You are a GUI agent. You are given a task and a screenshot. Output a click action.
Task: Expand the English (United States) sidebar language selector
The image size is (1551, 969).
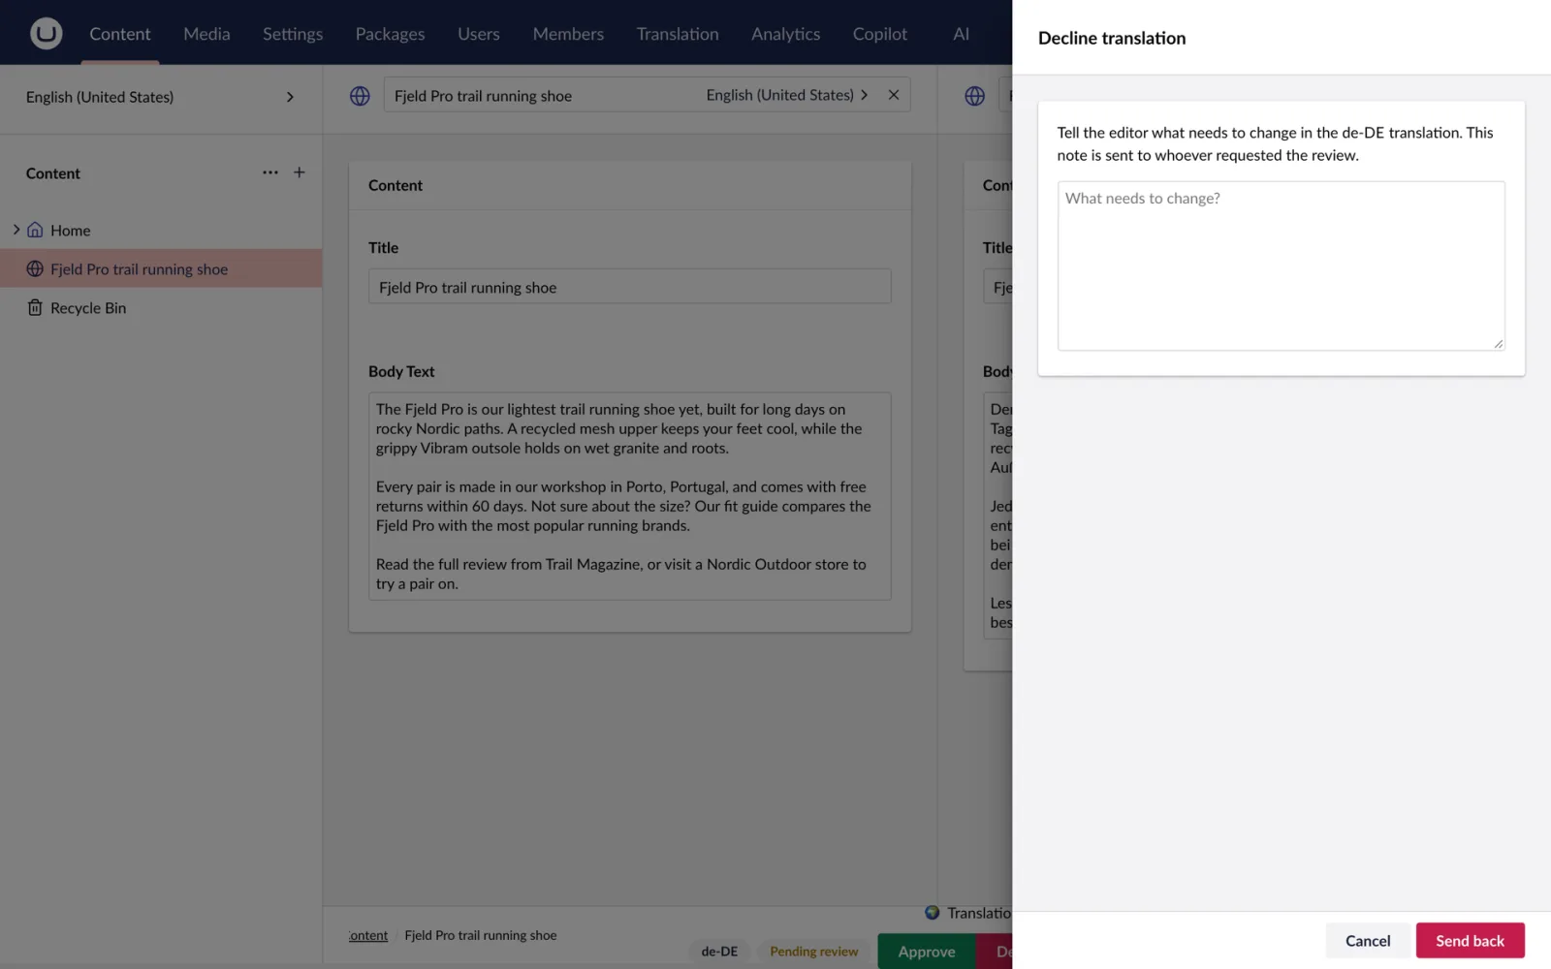pos(161,97)
